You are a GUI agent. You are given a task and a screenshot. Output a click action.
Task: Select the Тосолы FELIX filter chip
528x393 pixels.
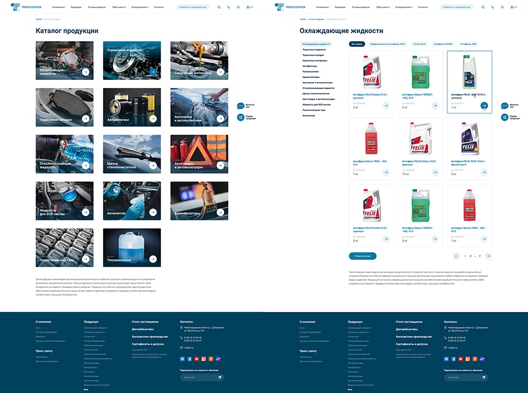point(419,44)
